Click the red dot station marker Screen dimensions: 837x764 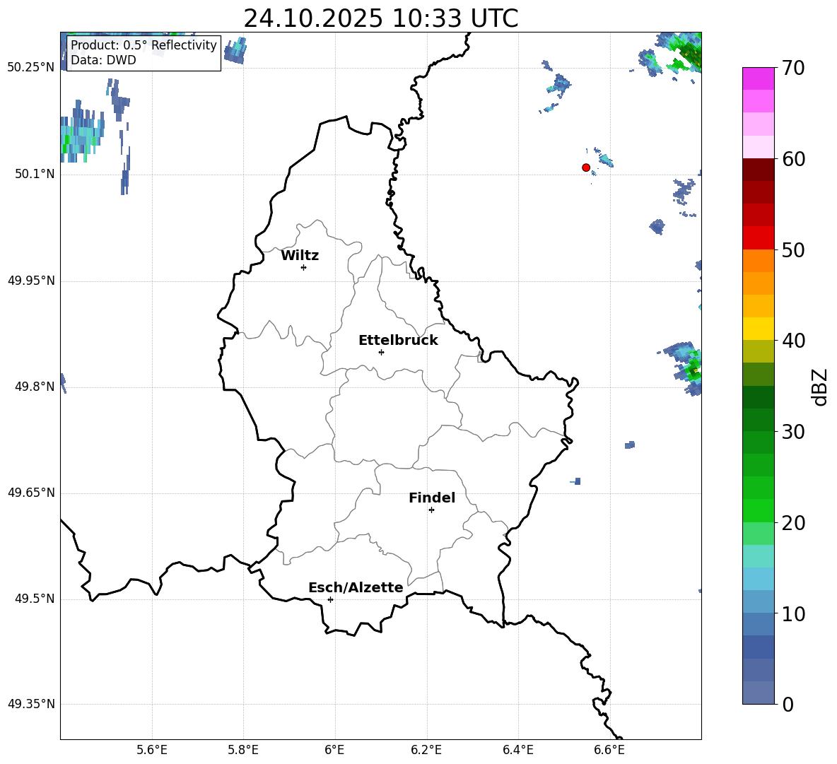[586, 168]
